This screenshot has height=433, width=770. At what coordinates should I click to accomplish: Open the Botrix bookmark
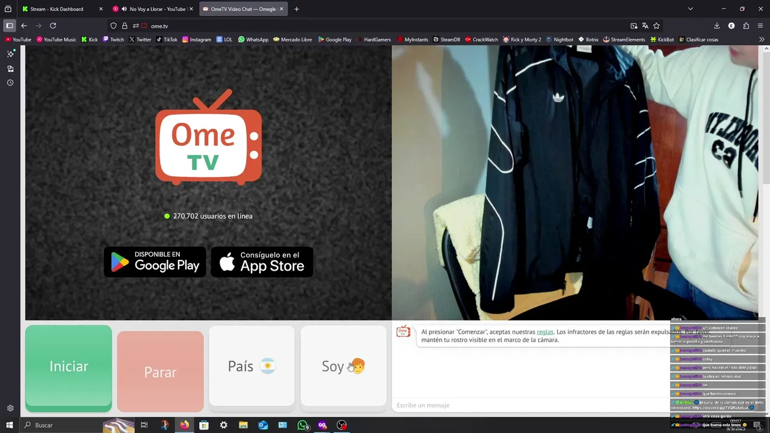click(x=588, y=40)
